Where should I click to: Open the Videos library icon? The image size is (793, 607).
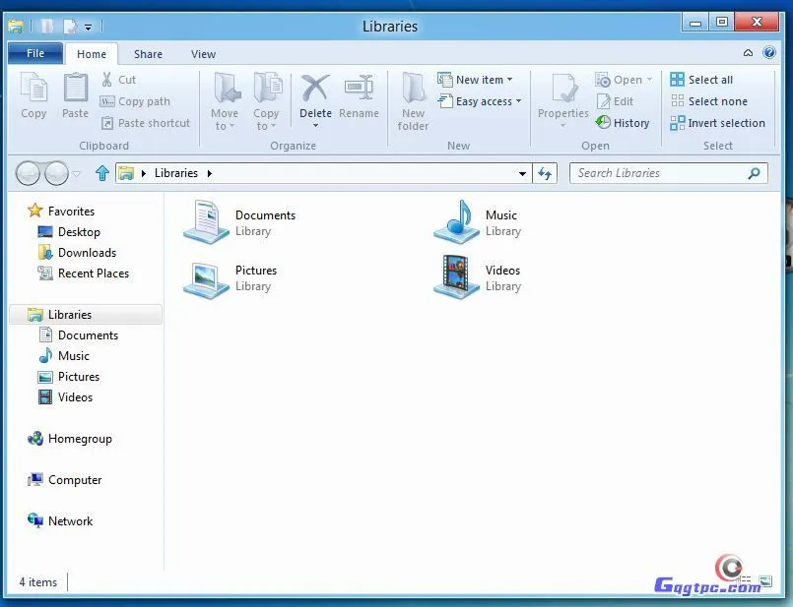456,277
